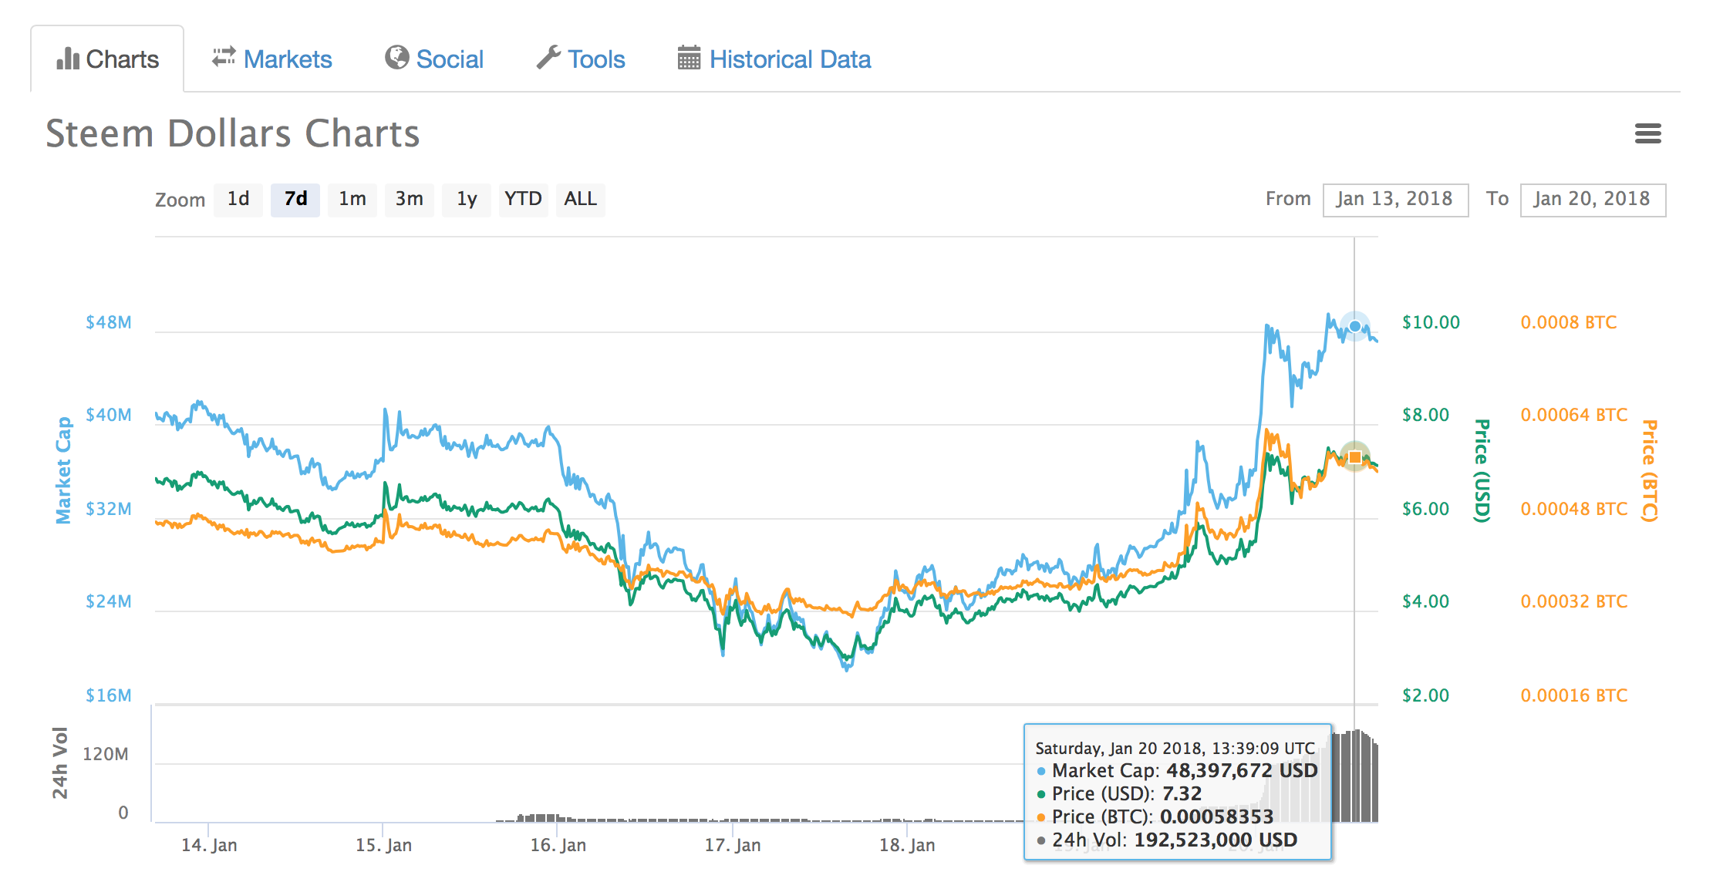Click the $2.00 price axis label
The height and width of the screenshot is (882, 1713).
coord(1425,695)
